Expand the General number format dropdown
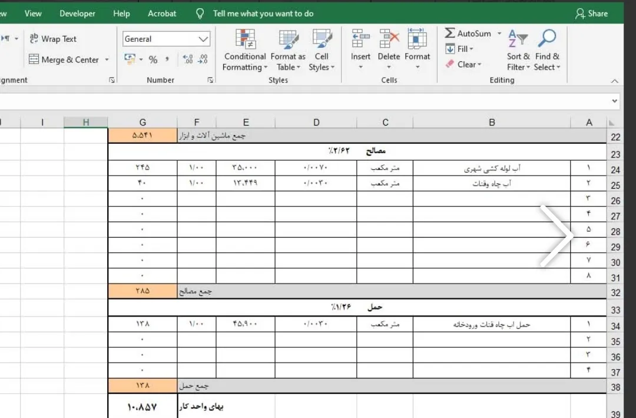This screenshot has height=418, width=636. [x=204, y=39]
